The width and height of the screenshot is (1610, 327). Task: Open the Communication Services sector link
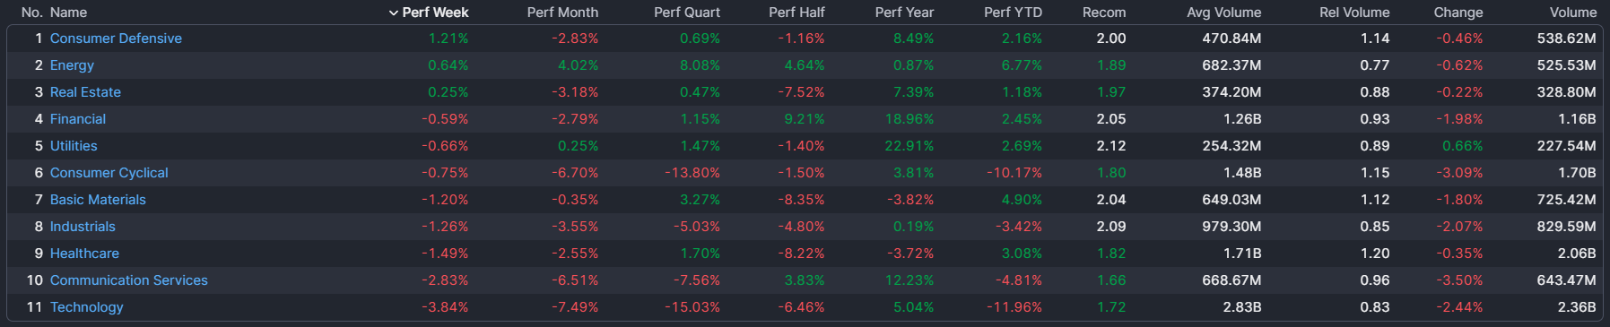click(x=129, y=280)
